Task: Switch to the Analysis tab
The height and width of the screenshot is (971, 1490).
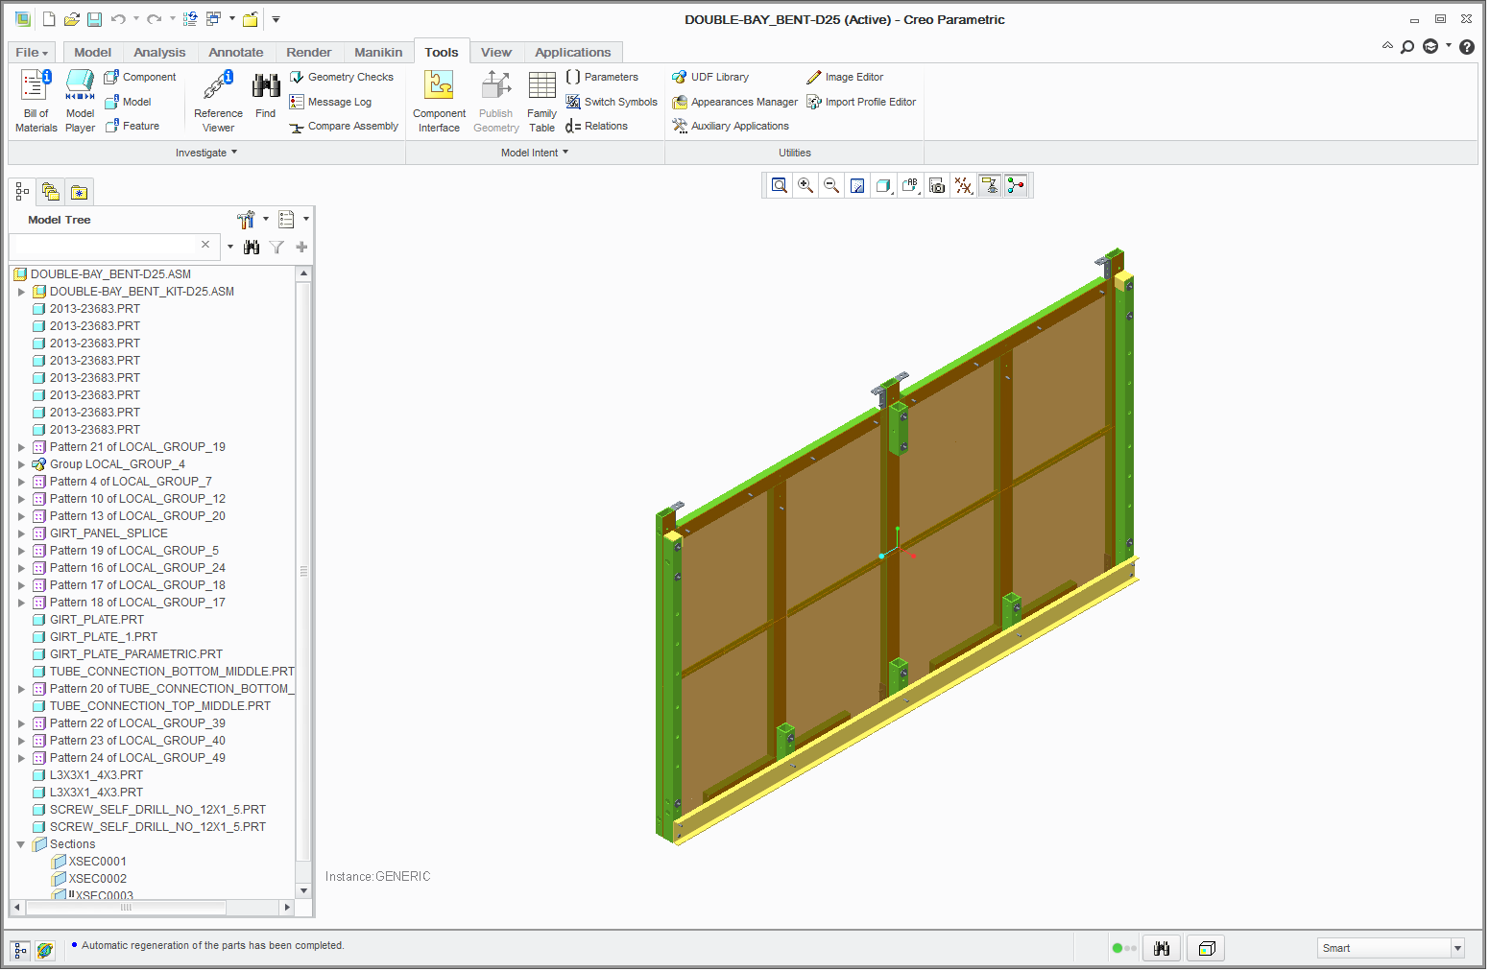Action: (159, 53)
